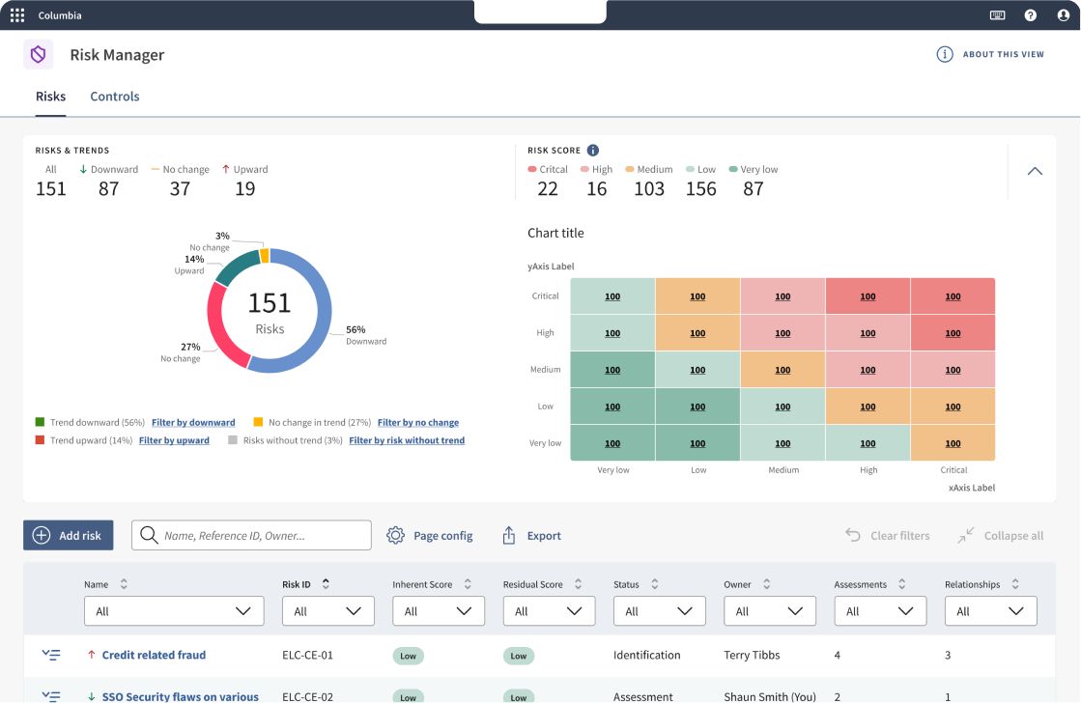Click the Terry Tibbs owner cell
The image size is (1081, 703).
point(752,655)
